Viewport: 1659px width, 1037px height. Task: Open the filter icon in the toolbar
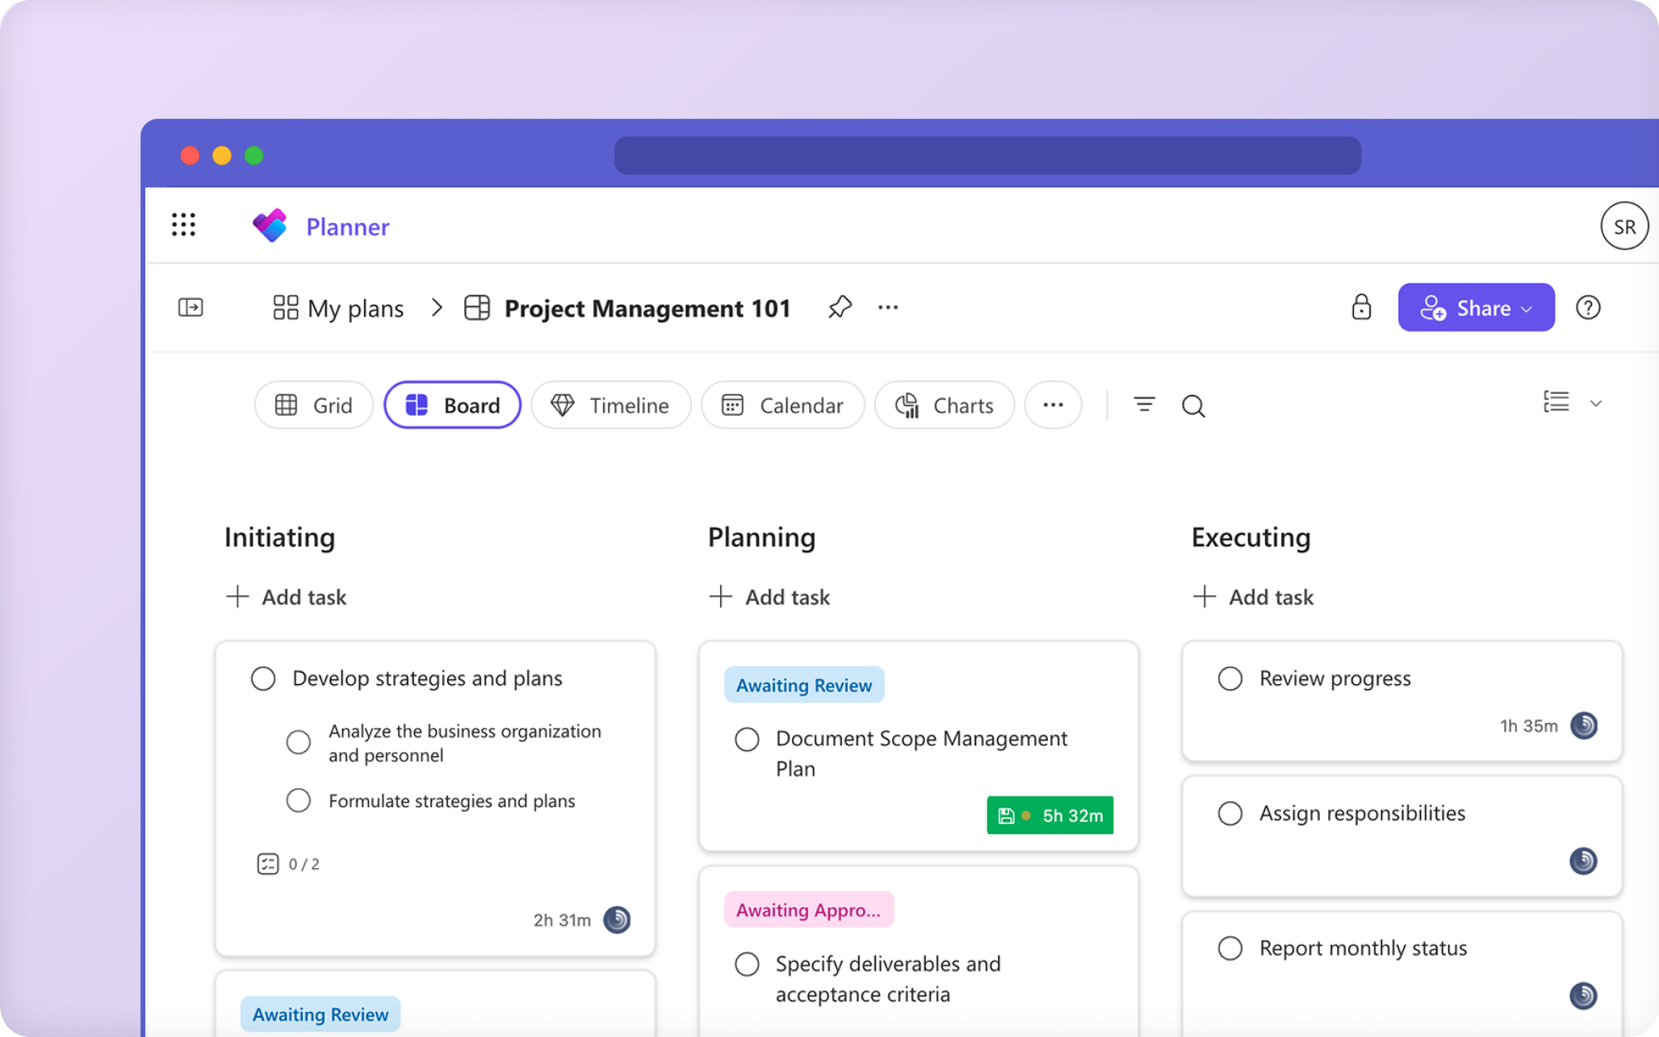point(1144,405)
